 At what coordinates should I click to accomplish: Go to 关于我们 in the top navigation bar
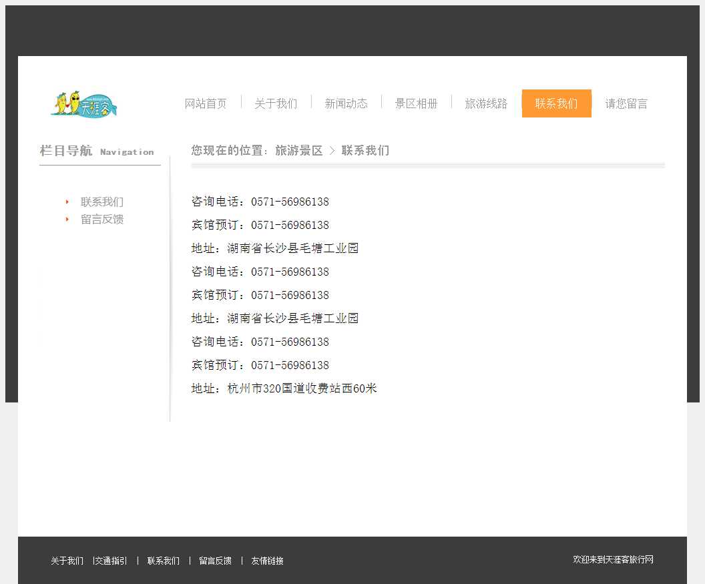pos(276,103)
